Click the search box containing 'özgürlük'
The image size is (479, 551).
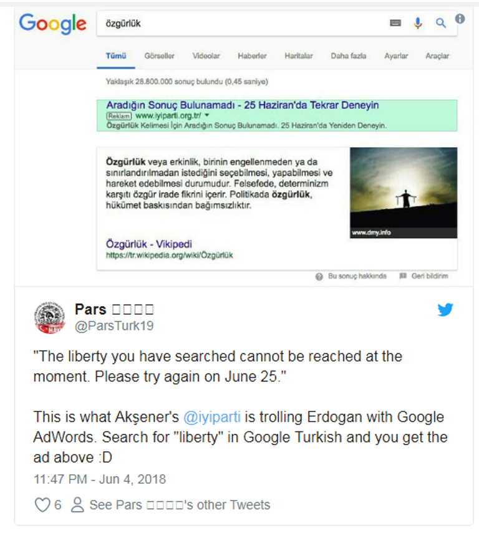tap(243, 23)
